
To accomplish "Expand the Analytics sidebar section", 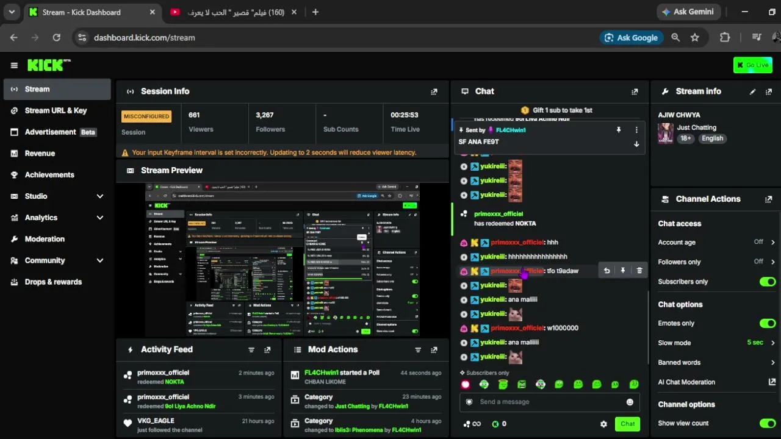I will tap(99, 218).
